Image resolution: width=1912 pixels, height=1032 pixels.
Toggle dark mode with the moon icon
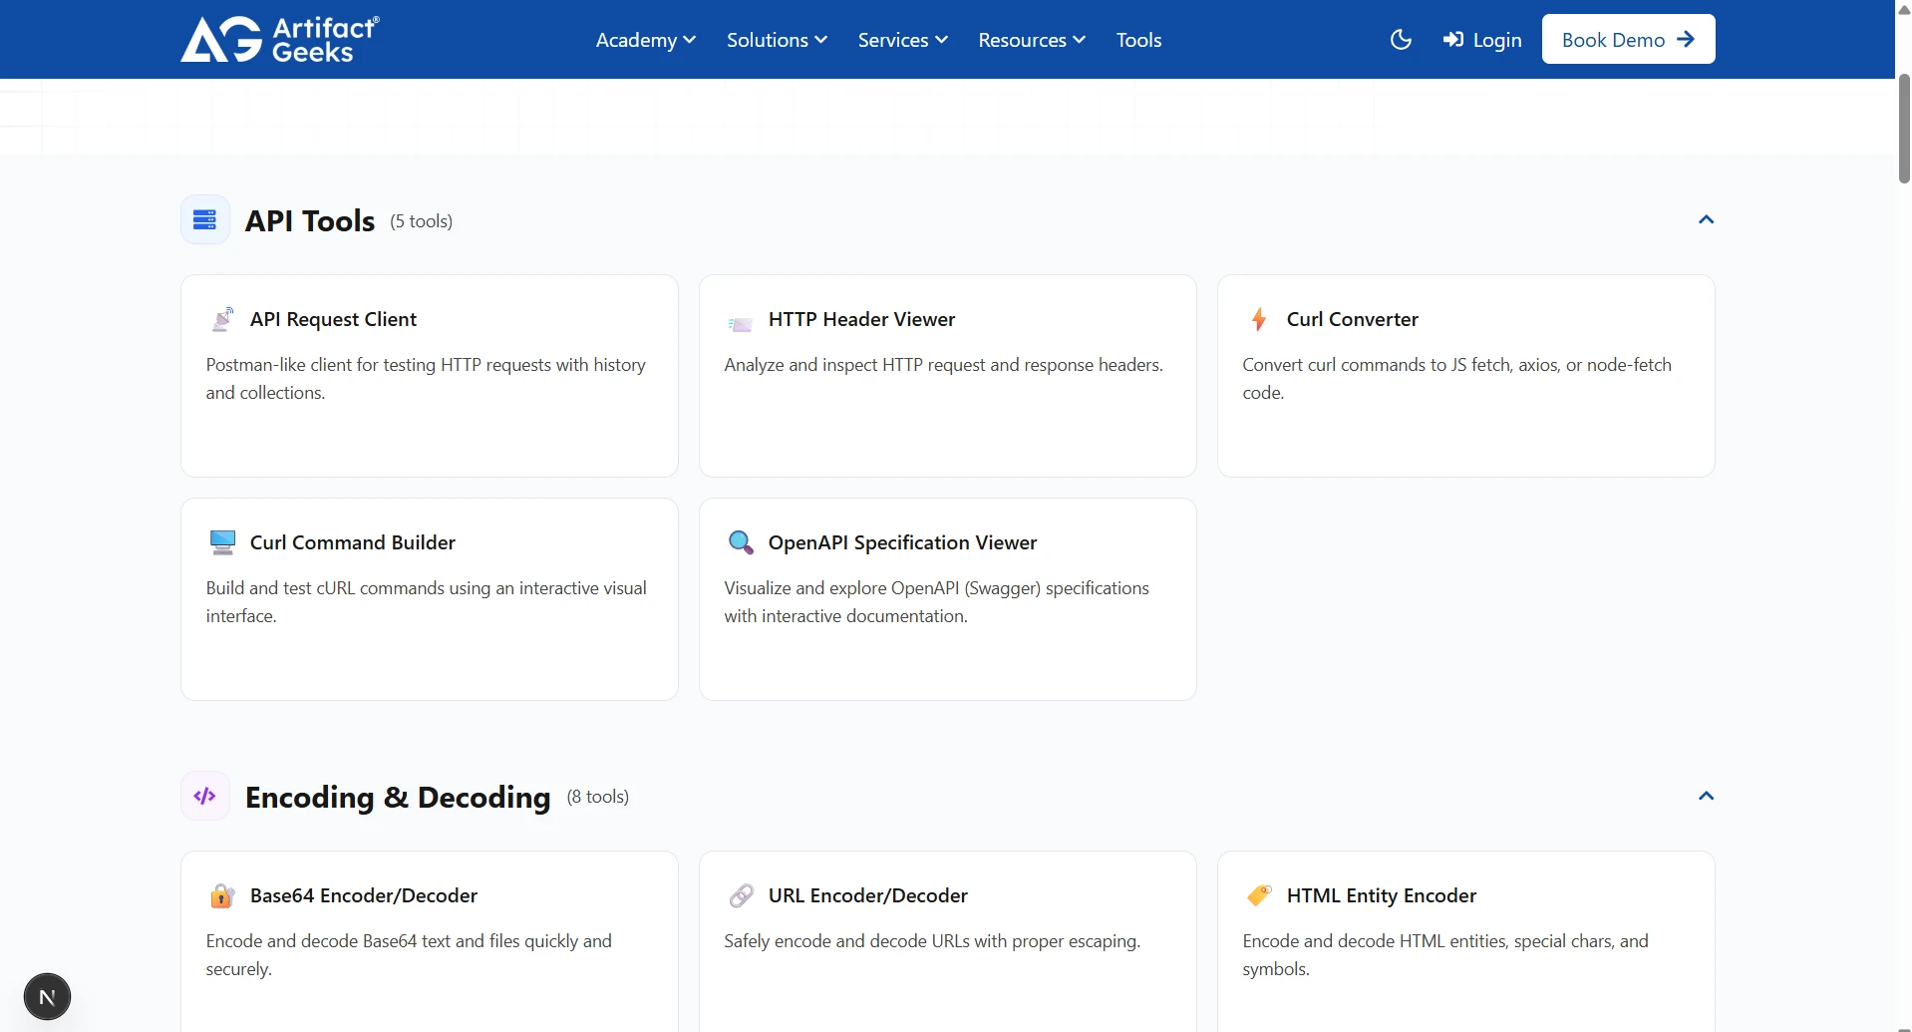click(1401, 39)
